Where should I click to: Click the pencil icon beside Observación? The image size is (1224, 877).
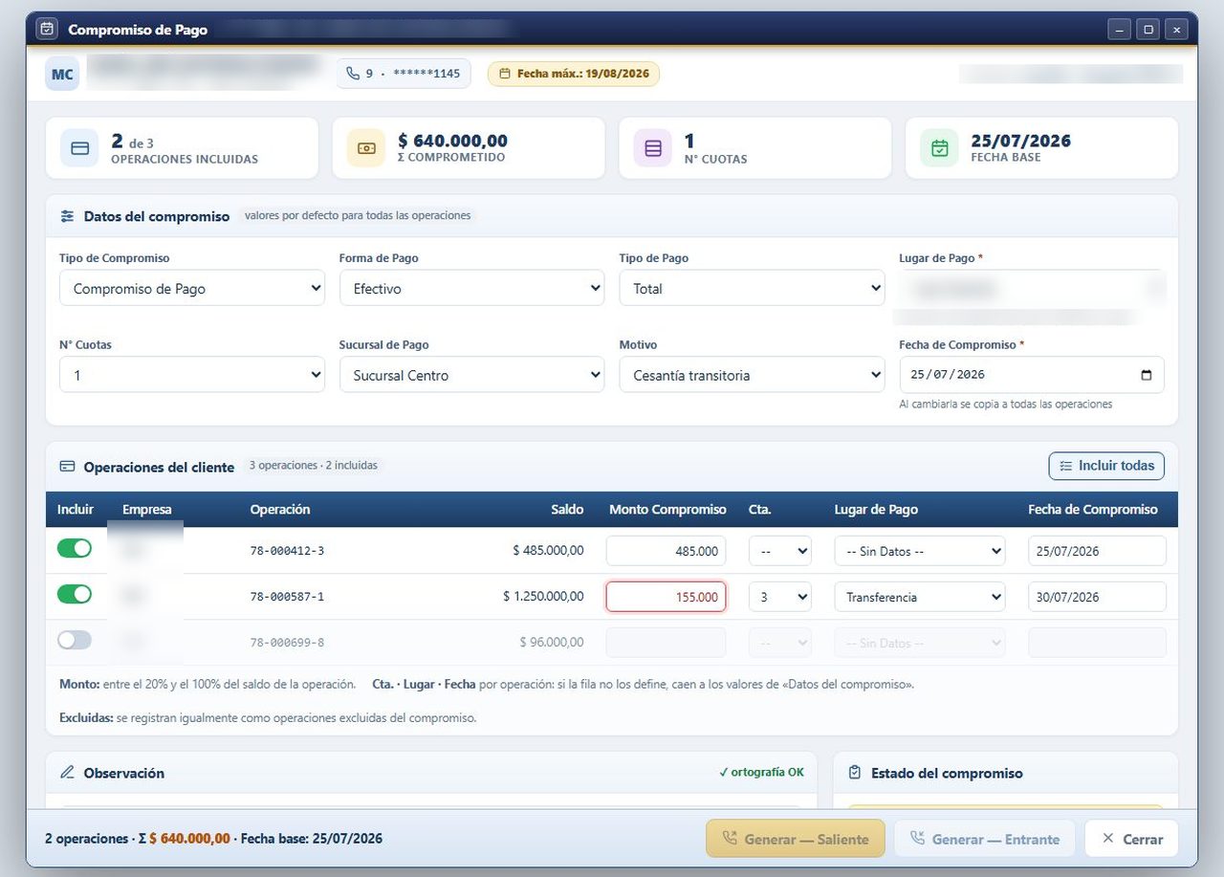click(x=67, y=773)
